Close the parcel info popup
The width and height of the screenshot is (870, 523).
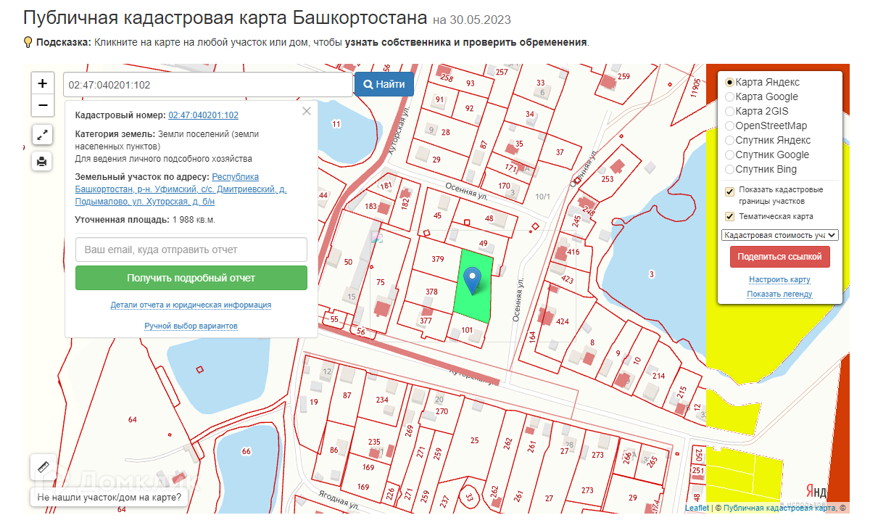tap(307, 111)
